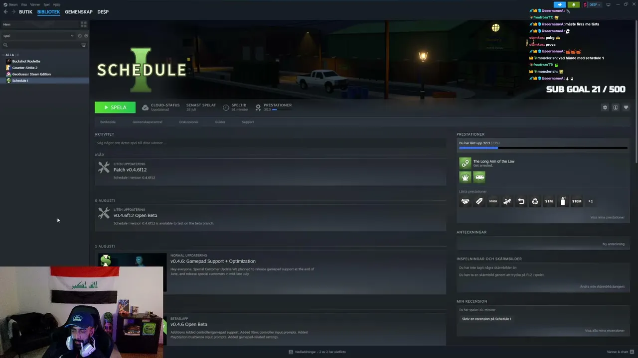
Task: Open the explosion achievement icon
Action: (465, 177)
